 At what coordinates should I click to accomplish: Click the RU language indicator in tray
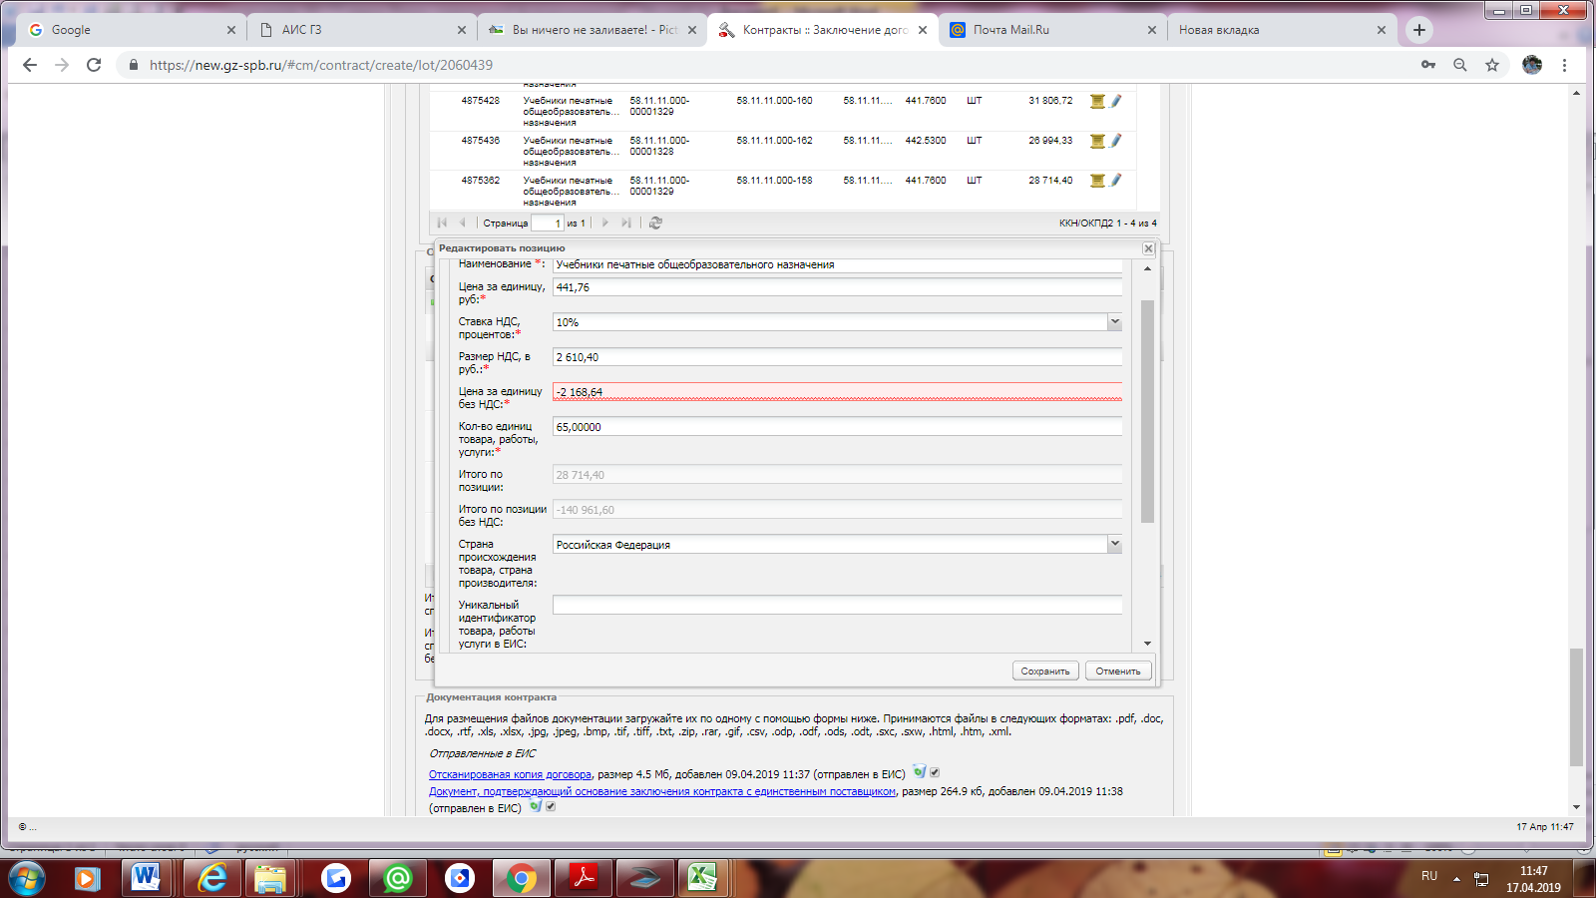pos(1429,876)
